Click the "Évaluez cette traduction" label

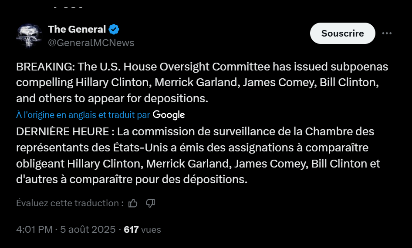[x=70, y=203]
